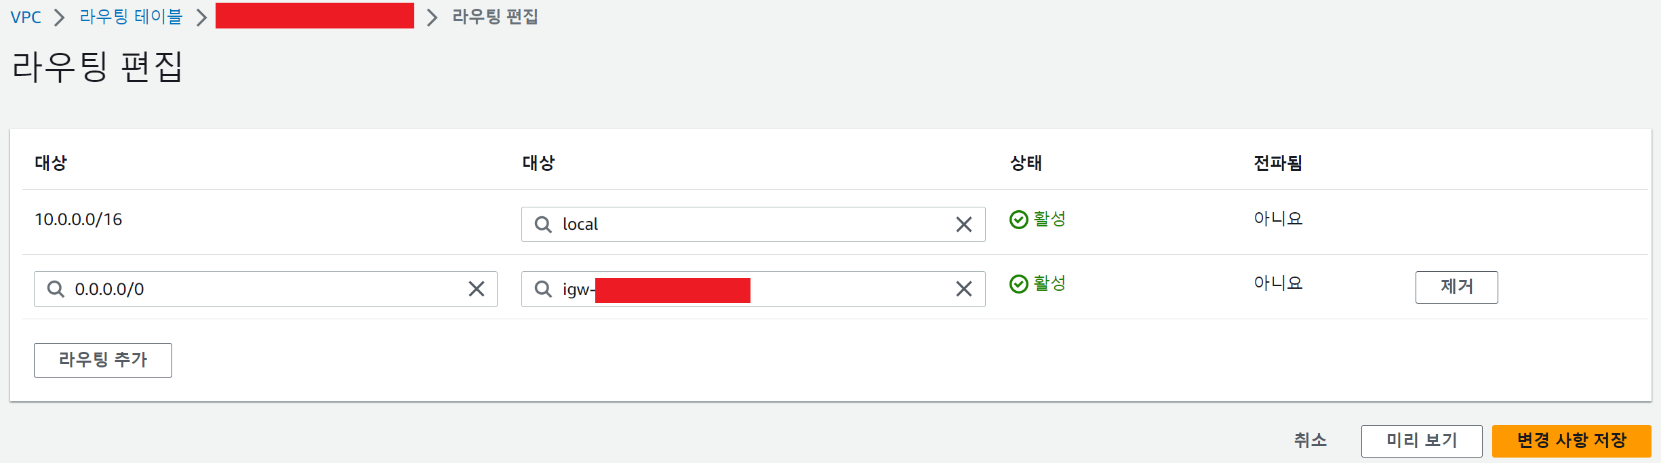The width and height of the screenshot is (1661, 463).
Task: Remove the route with 제거 button
Action: click(1456, 287)
